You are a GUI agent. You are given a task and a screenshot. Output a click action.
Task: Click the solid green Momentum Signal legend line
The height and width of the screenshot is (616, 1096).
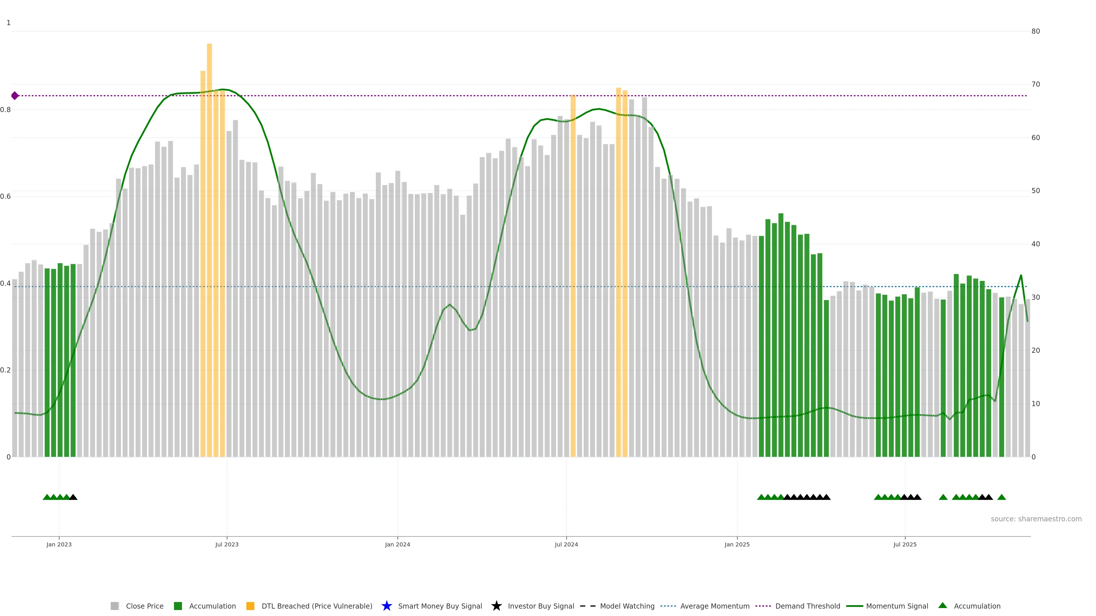click(854, 606)
